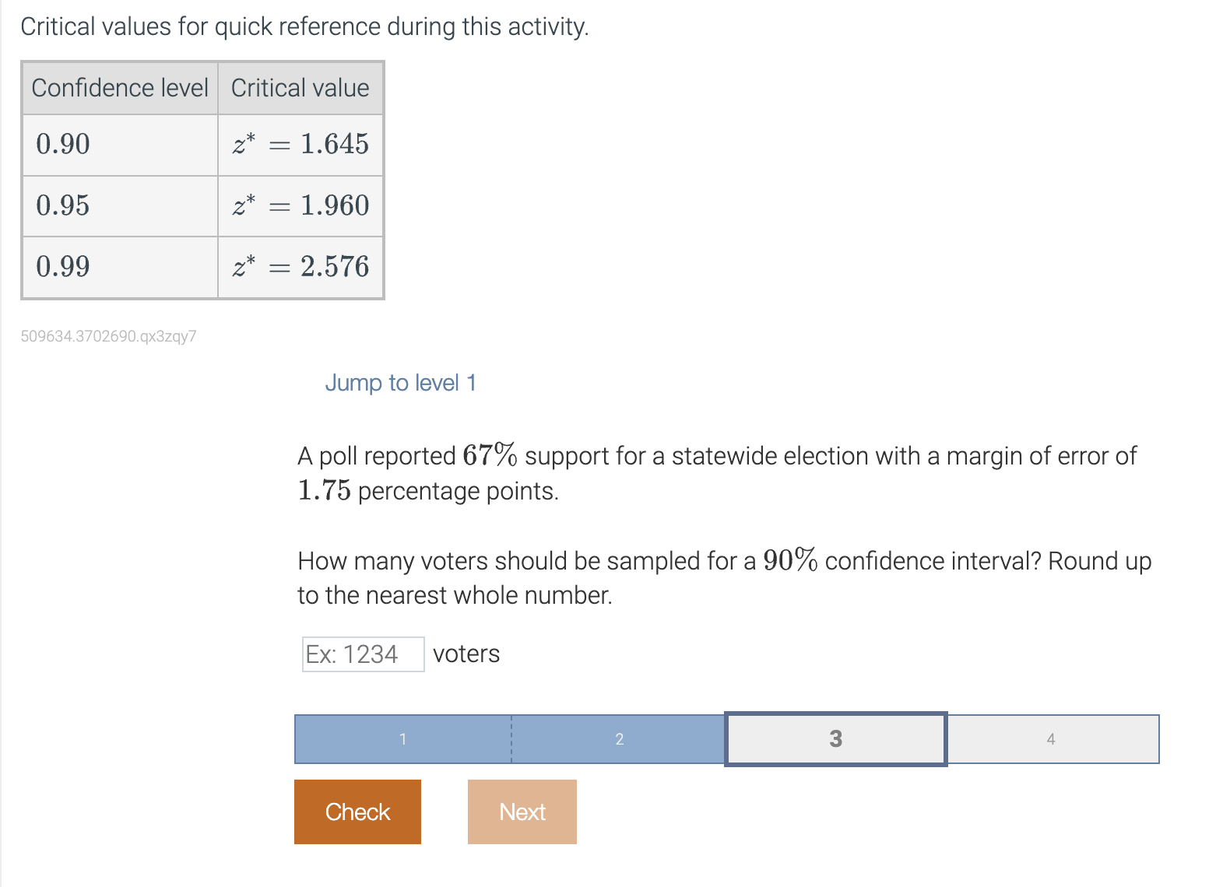Click the voters label next to the input
The image size is (1230, 887).
pos(466,654)
